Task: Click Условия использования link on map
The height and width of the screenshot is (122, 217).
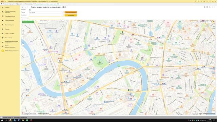Action: 209,114
